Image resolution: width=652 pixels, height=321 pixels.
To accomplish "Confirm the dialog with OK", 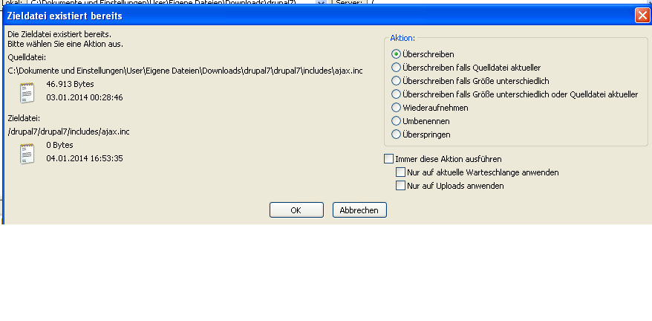I will pos(296,210).
